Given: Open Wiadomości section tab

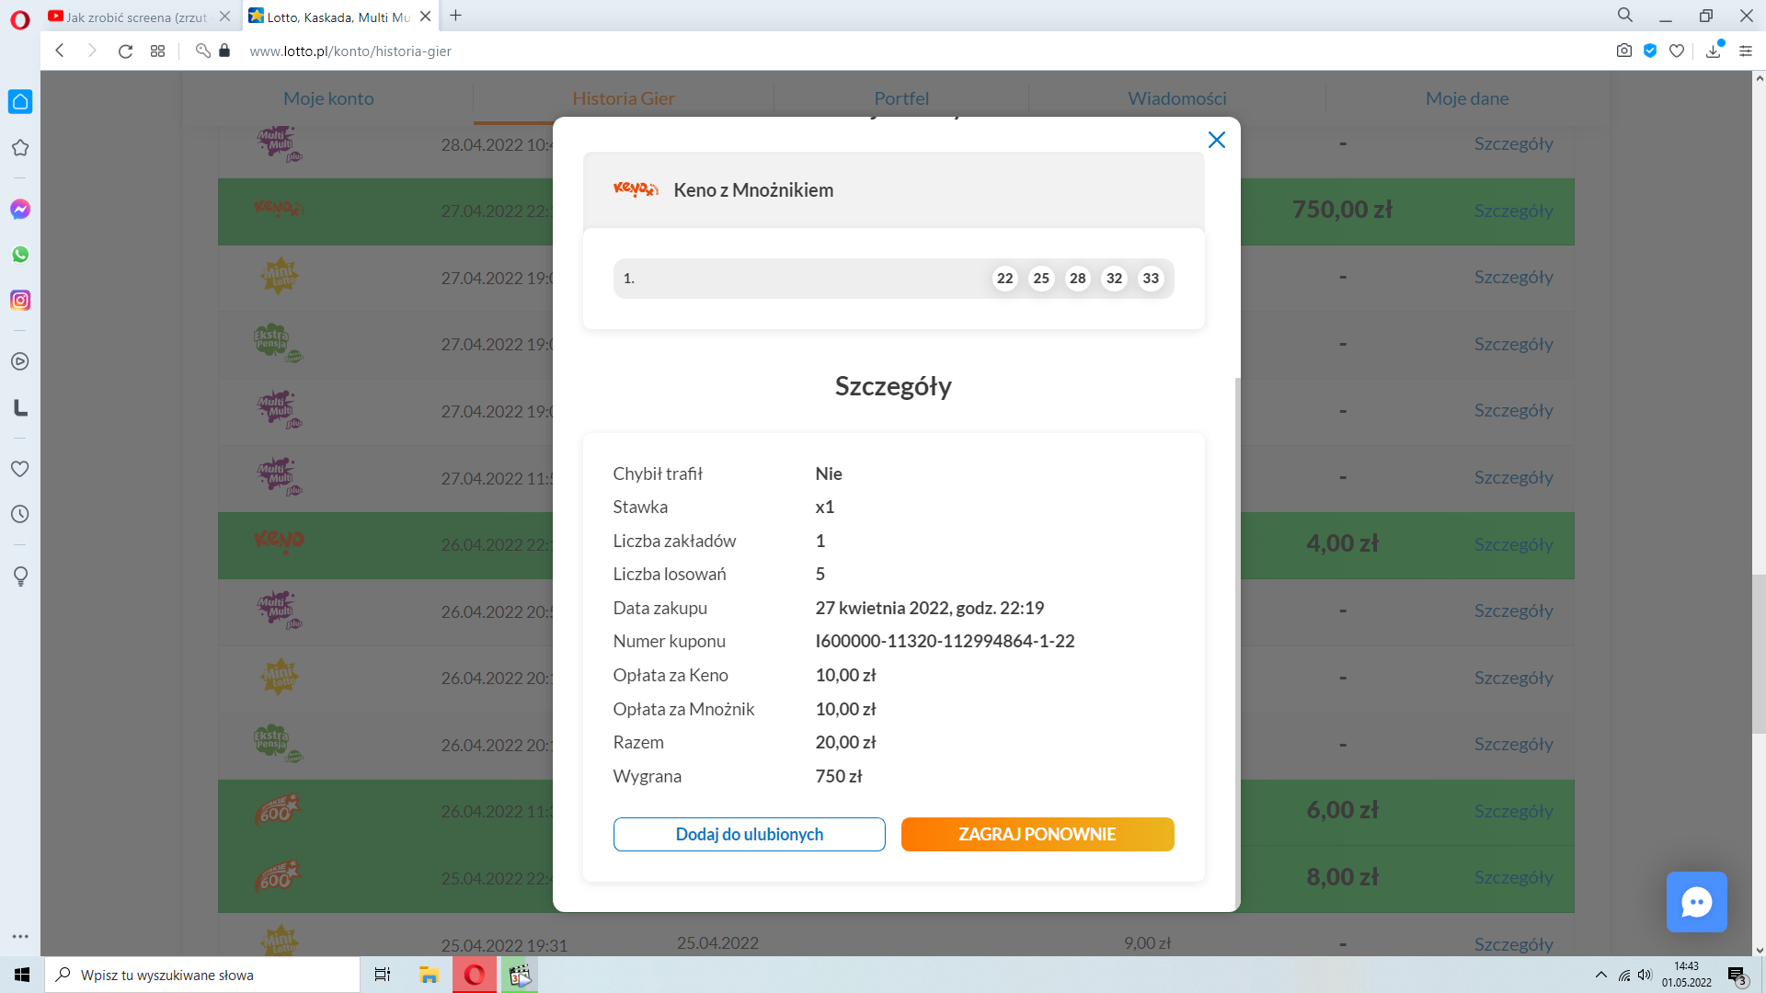Looking at the screenshot, I should (1176, 98).
